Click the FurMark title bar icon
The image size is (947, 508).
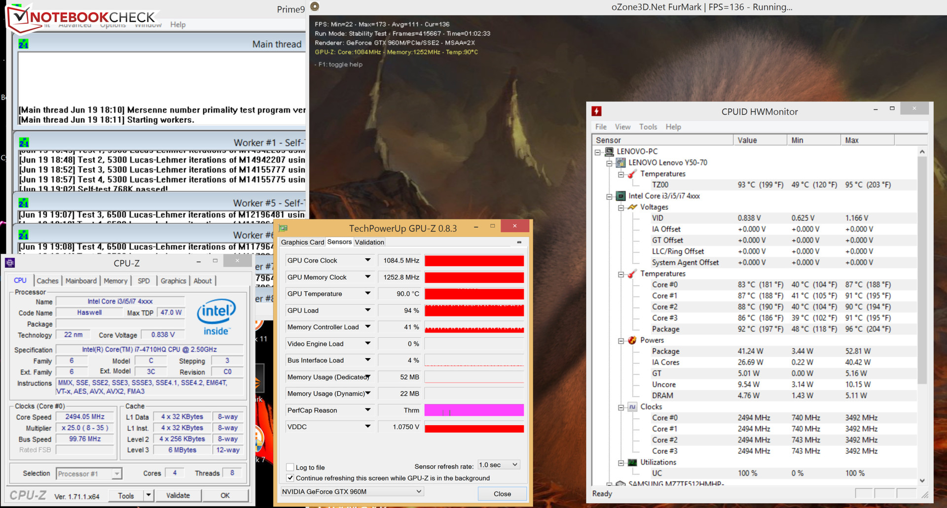click(x=315, y=6)
